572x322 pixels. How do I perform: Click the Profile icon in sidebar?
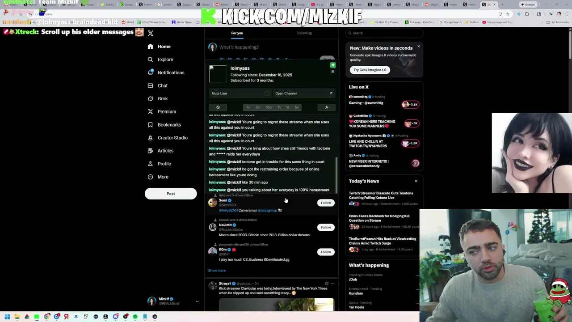(x=150, y=164)
